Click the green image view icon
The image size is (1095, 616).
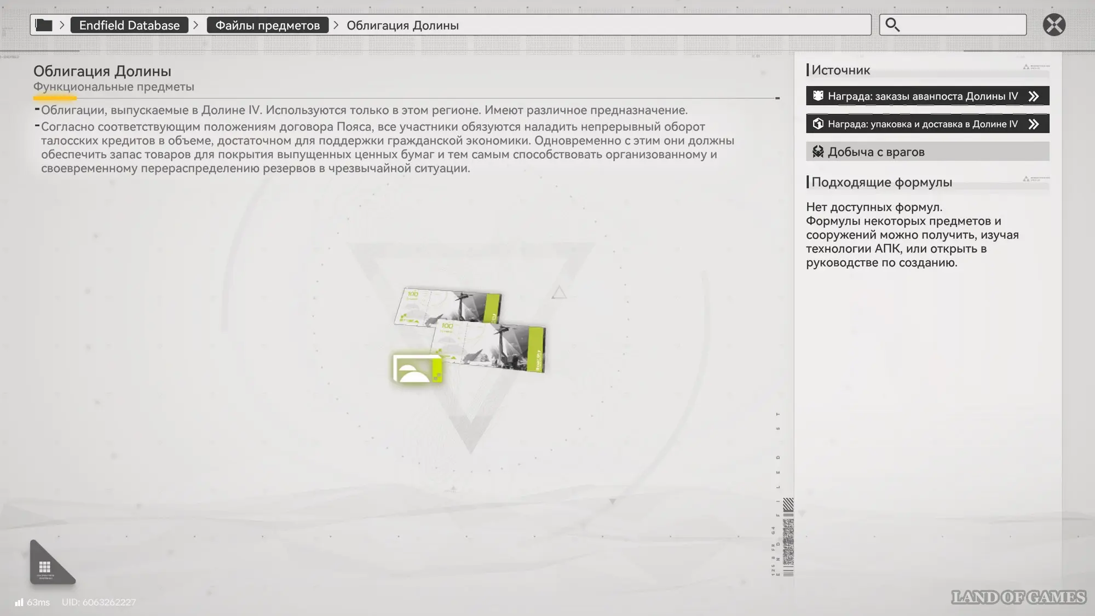417,369
